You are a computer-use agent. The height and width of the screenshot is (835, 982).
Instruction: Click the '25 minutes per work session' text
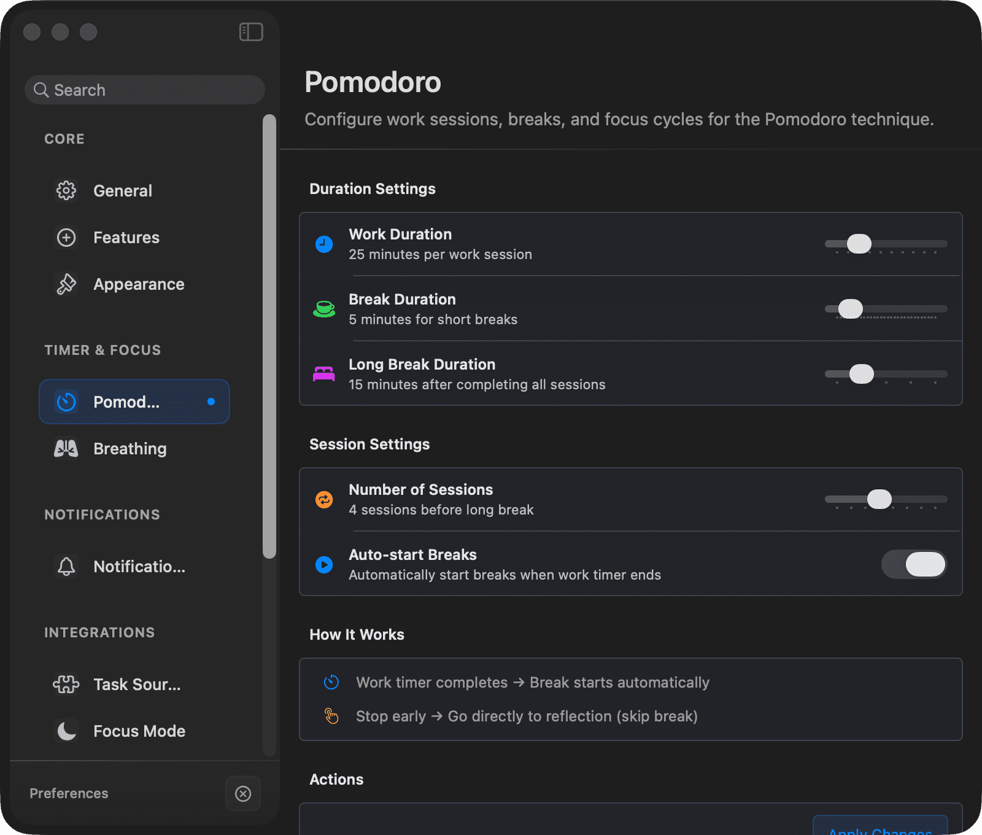coord(440,254)
